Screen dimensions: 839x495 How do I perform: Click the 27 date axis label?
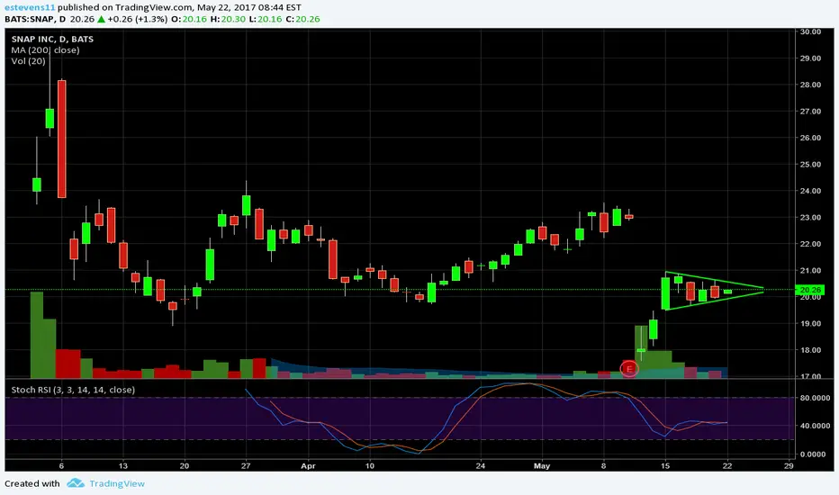click(246, 466)
